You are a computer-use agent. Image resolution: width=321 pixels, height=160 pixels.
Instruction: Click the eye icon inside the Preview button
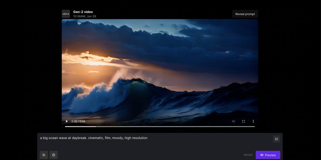[x=262, y=155]
